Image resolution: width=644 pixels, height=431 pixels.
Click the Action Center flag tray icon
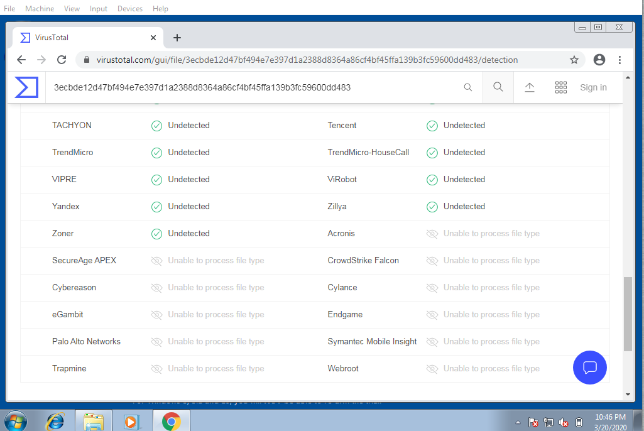[533, 422]
